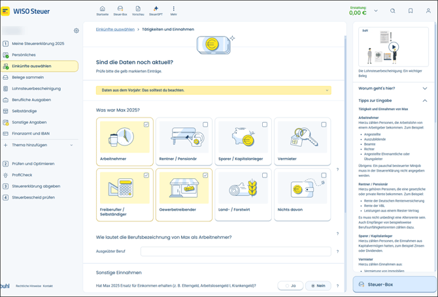Click the plus icon beside Thema hinzufügen
This screenshot has width=438, height=297.
[6, 145]
